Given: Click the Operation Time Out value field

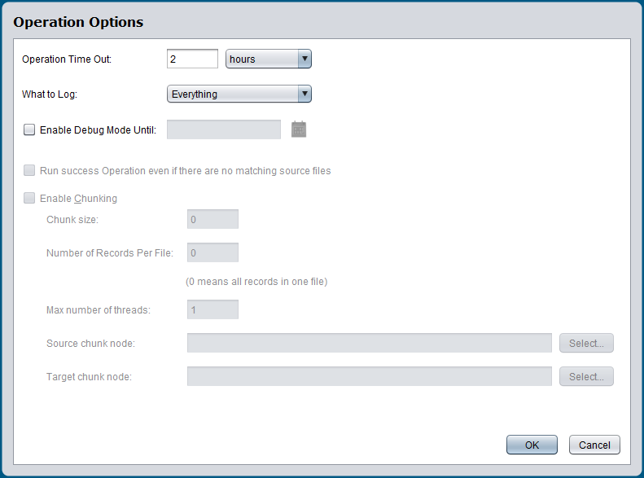Looking at the screenshot, I should tap(192, 59).
